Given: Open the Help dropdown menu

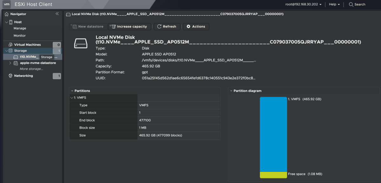Looking at the screenshot, I should (334, 4).
